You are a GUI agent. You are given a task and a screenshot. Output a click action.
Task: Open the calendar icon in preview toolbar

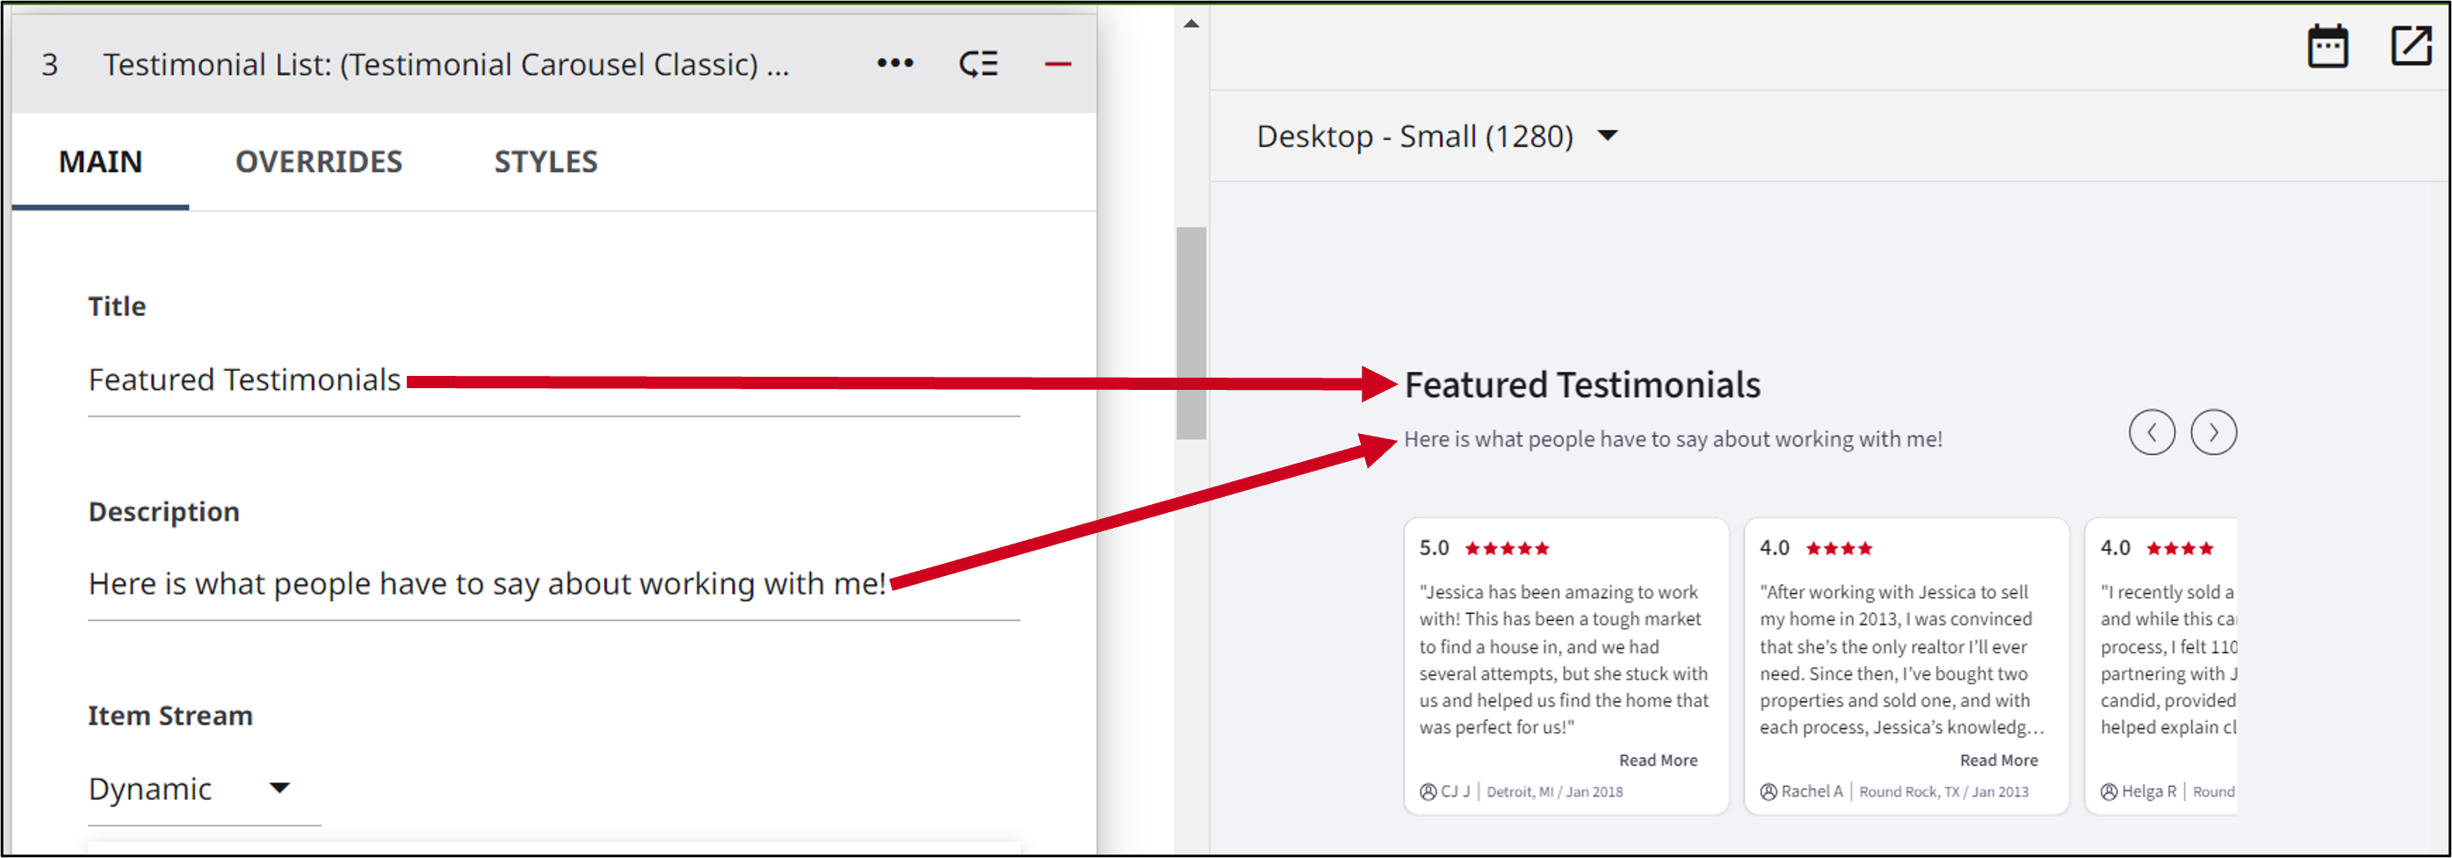coord(2327,46)
